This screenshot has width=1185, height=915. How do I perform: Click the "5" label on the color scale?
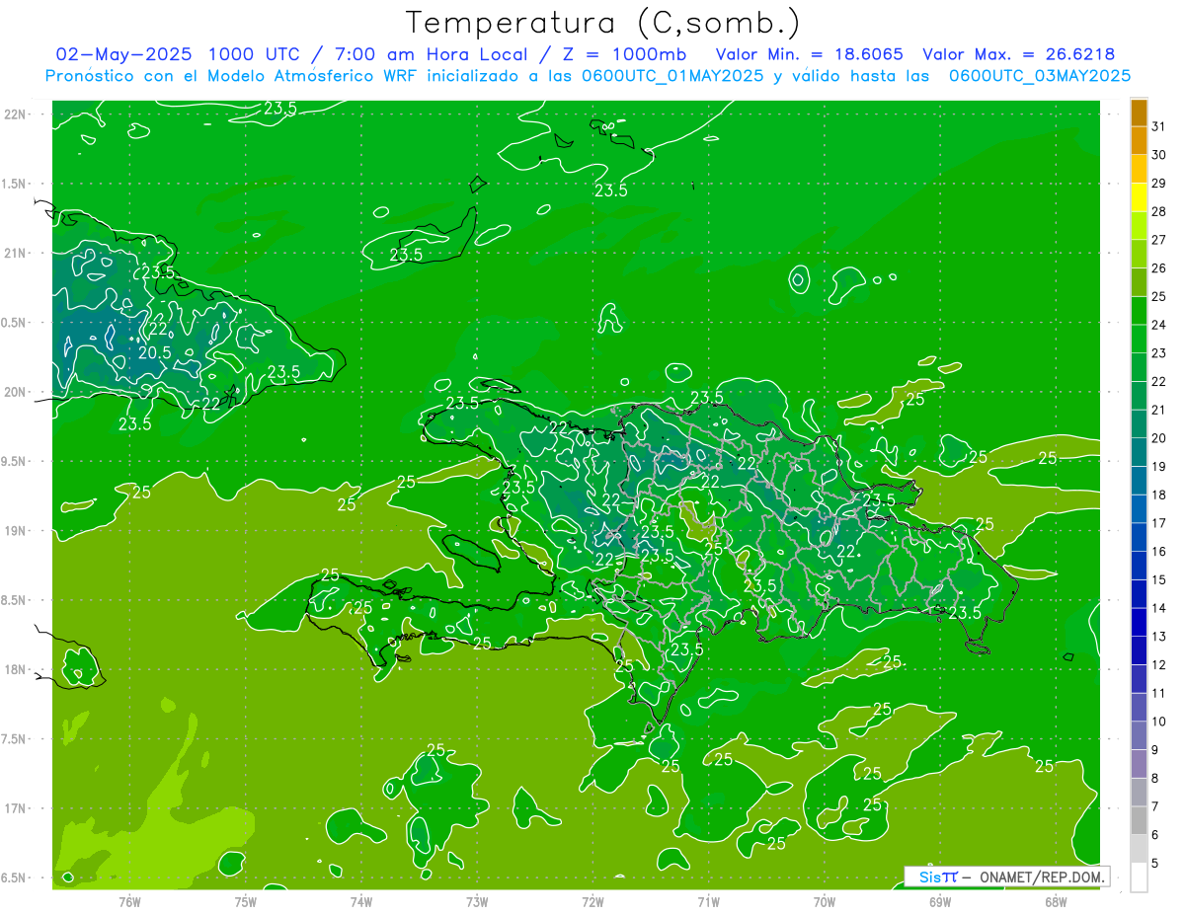tap(1155, 864)
